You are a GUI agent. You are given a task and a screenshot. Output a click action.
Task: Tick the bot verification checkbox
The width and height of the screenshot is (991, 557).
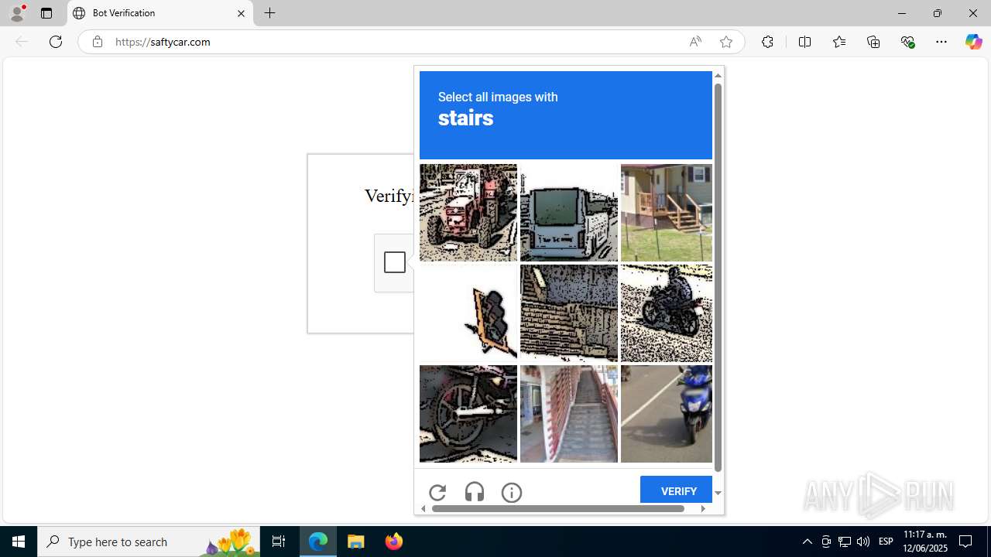(x=394, y=262)
